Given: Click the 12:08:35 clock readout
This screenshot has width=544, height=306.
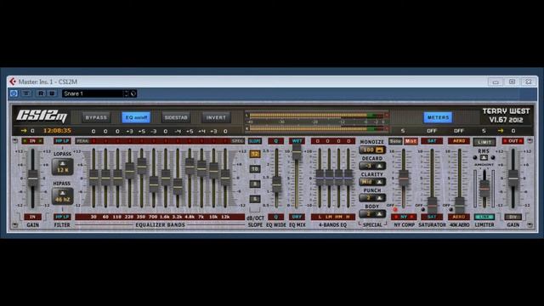Looking at the screenshot, I should pos(57,130).
